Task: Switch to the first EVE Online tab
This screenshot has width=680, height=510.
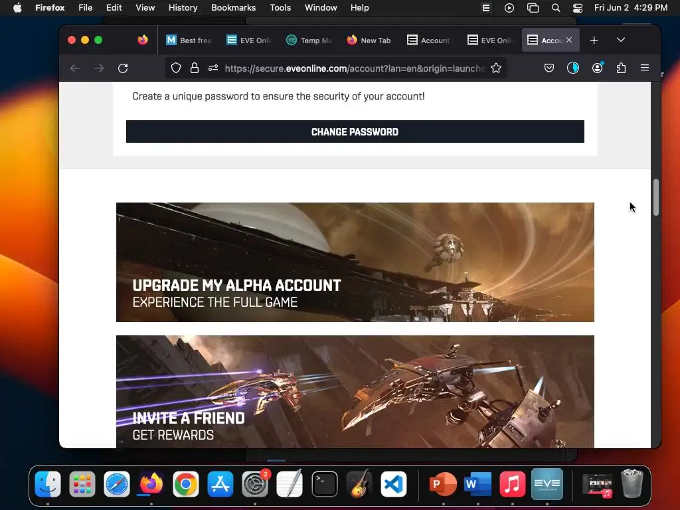Action: pos(248,41)
